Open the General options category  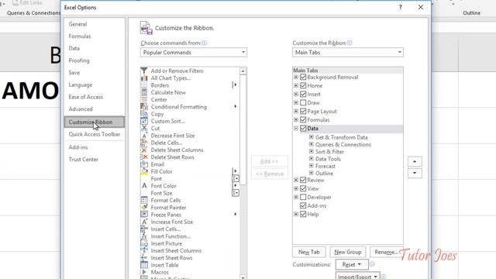pos(77,24)
